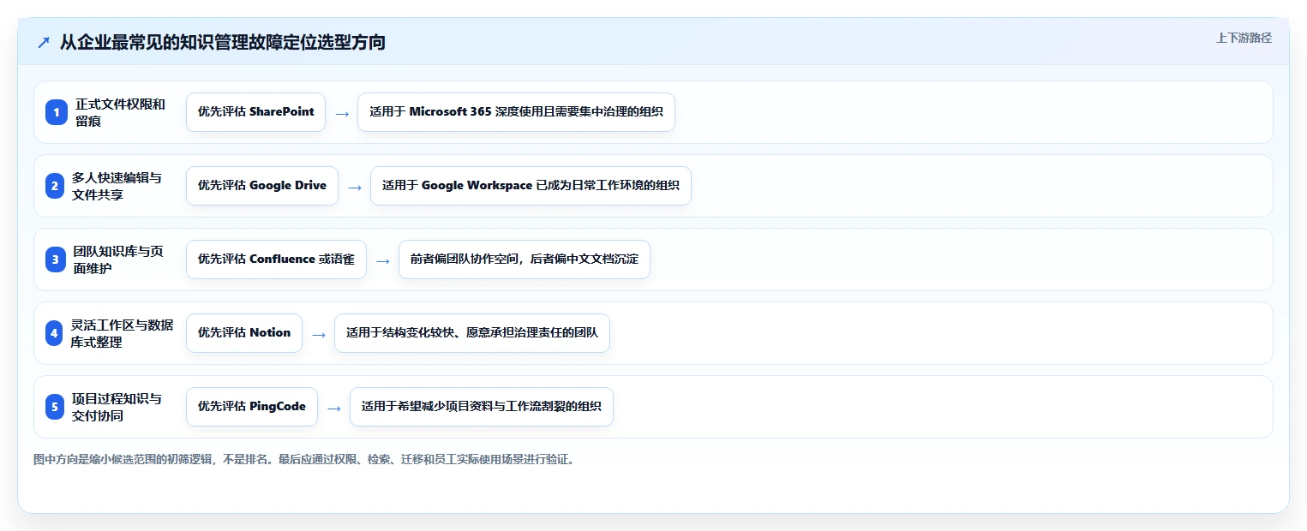Click the number 1 badge
The width and height of the screenshot is (1307, 531).
pos(56,112)
